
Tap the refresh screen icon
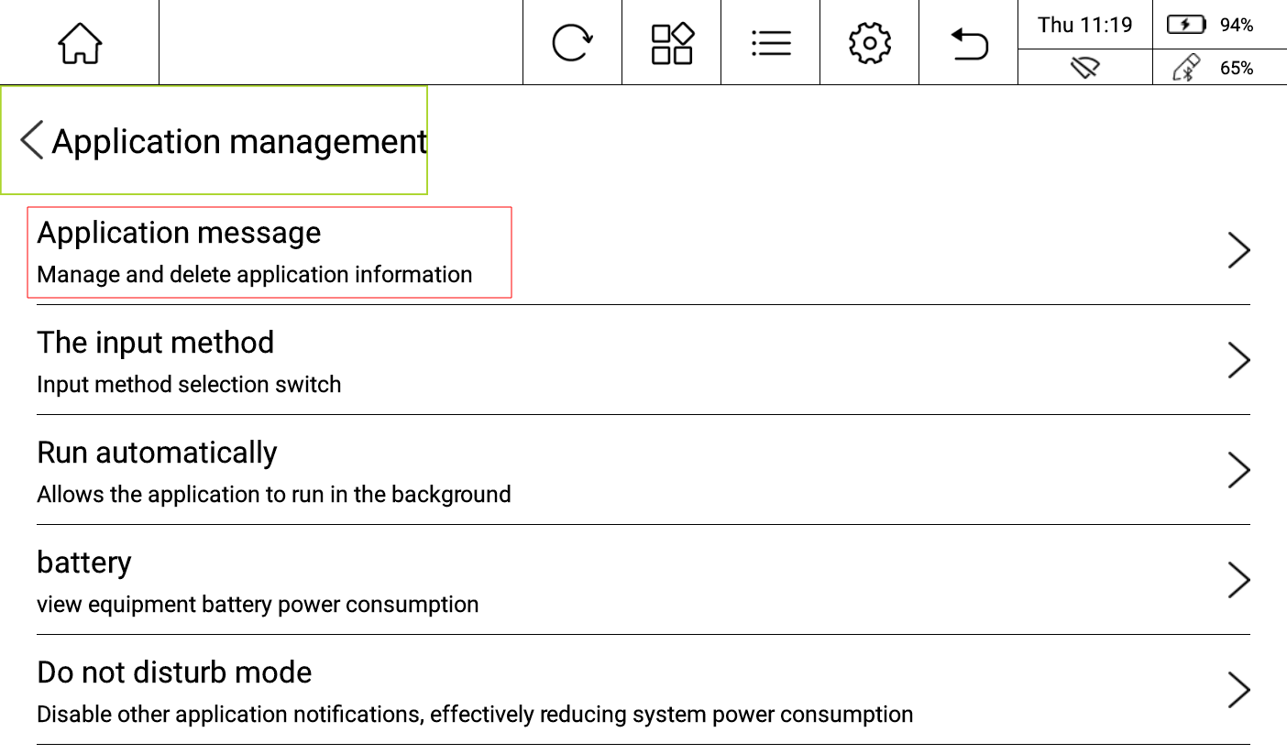point(572,43)
